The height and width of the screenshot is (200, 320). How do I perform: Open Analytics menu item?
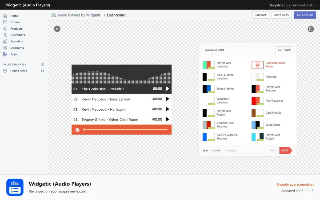(17, 41)
